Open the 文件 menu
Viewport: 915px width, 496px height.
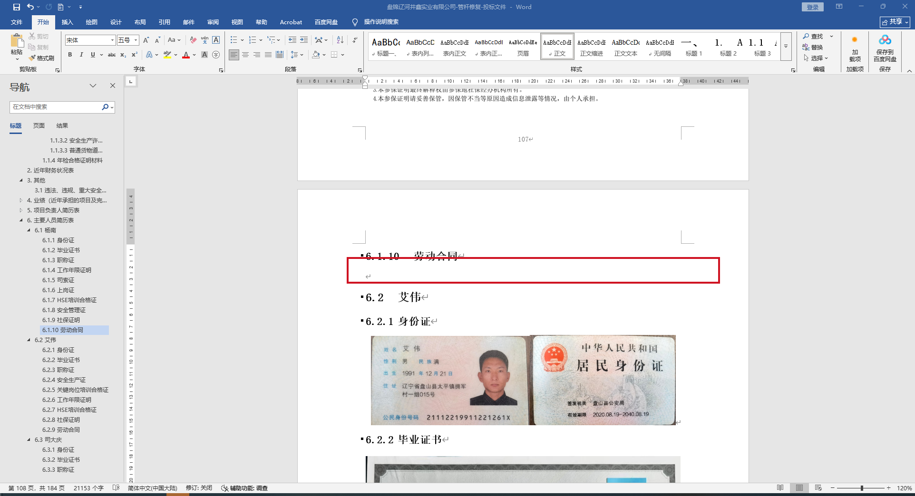click(17, 22)
